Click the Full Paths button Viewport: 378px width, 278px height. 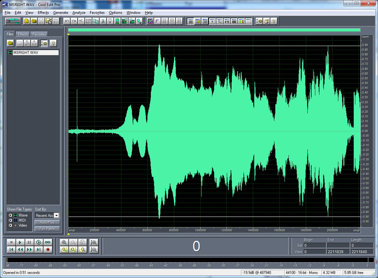click(47, 229)
